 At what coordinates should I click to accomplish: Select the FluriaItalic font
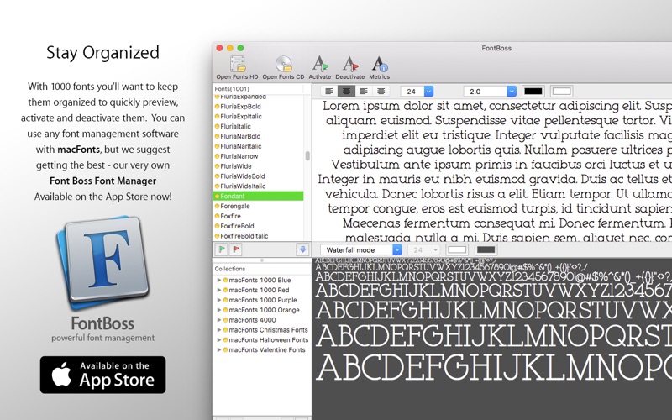(258, 127)
